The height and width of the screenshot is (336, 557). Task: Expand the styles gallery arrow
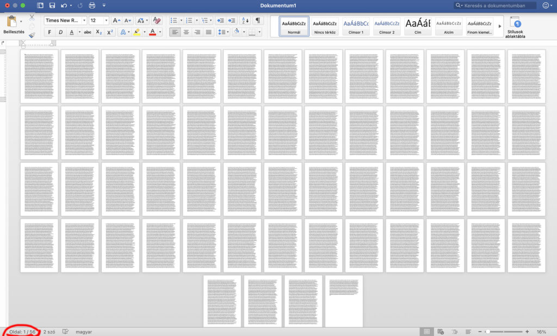pos(500,26)
